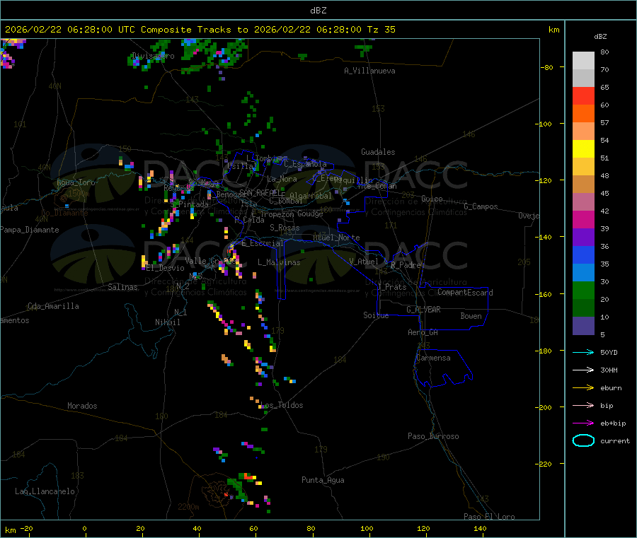This screenshot has width=637, height=538.
Task: Select the 60-65 dBZ red color swatch
Action: (583, 95)
